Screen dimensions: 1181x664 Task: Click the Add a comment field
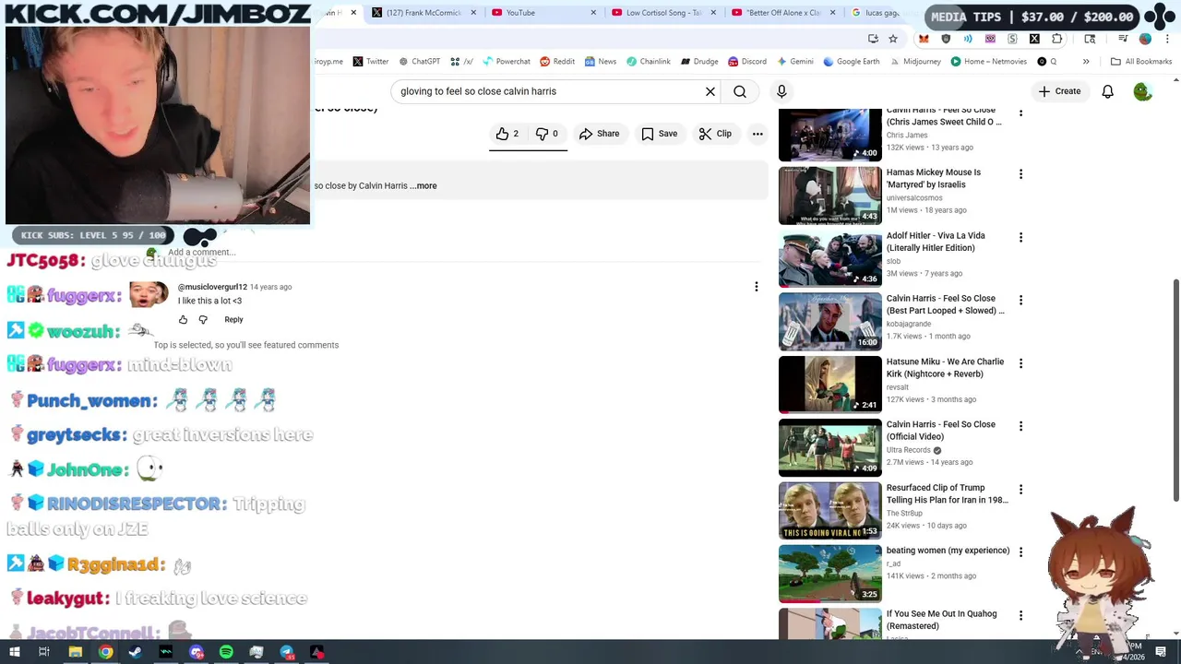tap(461, 252)
